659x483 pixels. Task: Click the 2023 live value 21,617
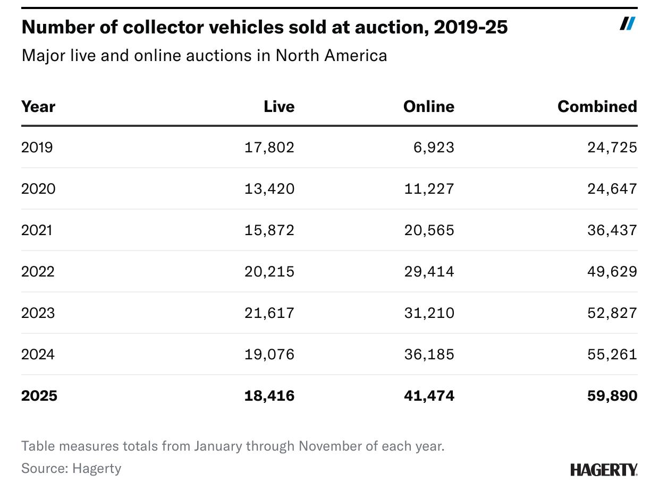[269, 313]
